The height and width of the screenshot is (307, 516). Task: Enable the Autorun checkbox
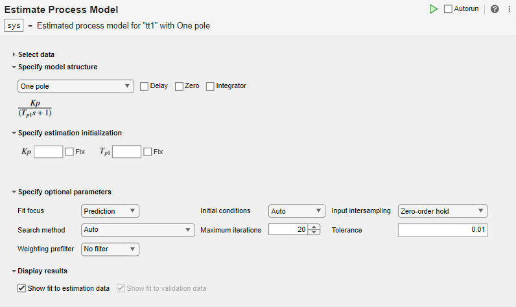tap(449, 9)
